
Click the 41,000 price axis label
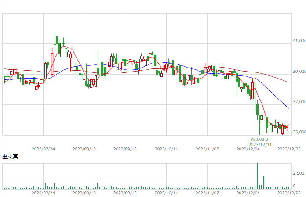click(x=299, y=41)
